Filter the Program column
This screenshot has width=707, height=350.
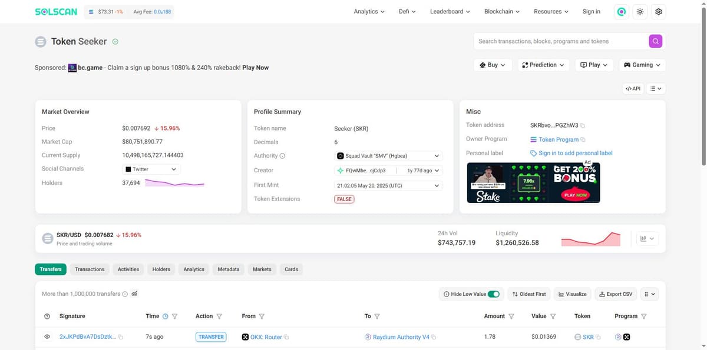tap(643, 316)
